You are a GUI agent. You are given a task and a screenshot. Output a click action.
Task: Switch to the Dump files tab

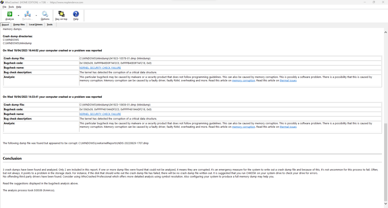[x=19, y=24]
